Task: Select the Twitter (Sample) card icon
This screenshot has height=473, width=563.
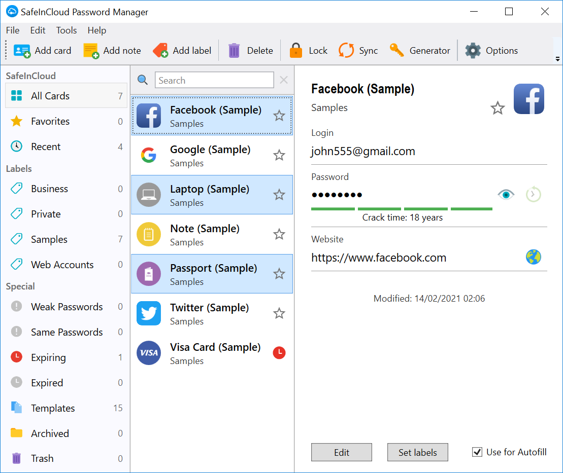Action: pyautogui.click(x=149, y=313)
